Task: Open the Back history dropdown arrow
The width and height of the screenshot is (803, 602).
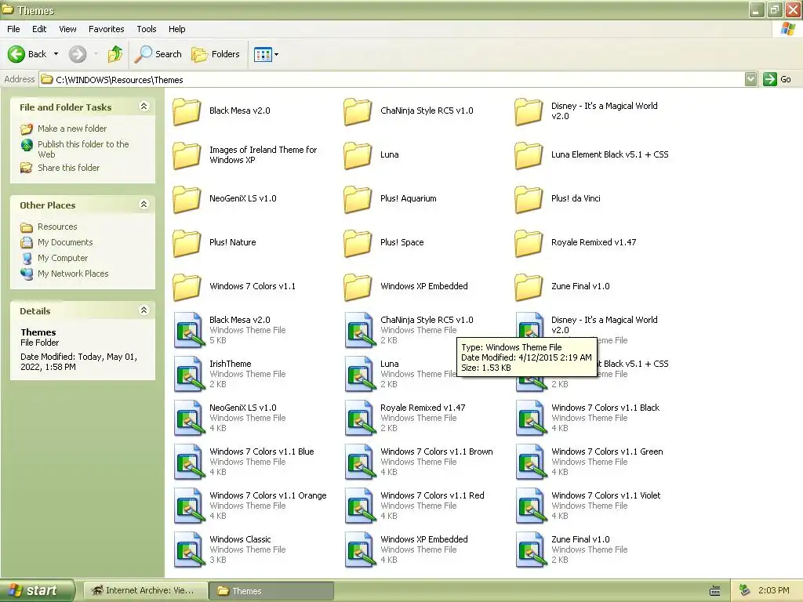Action: point(56,54)
